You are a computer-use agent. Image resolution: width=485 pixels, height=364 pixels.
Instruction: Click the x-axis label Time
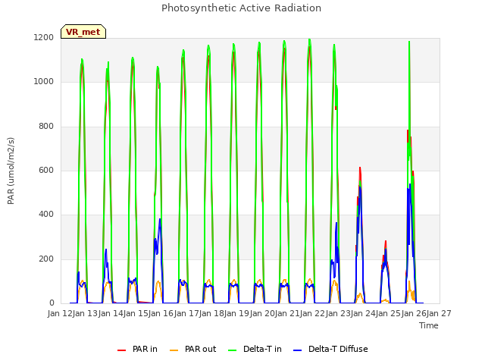(x=429, y=325)
